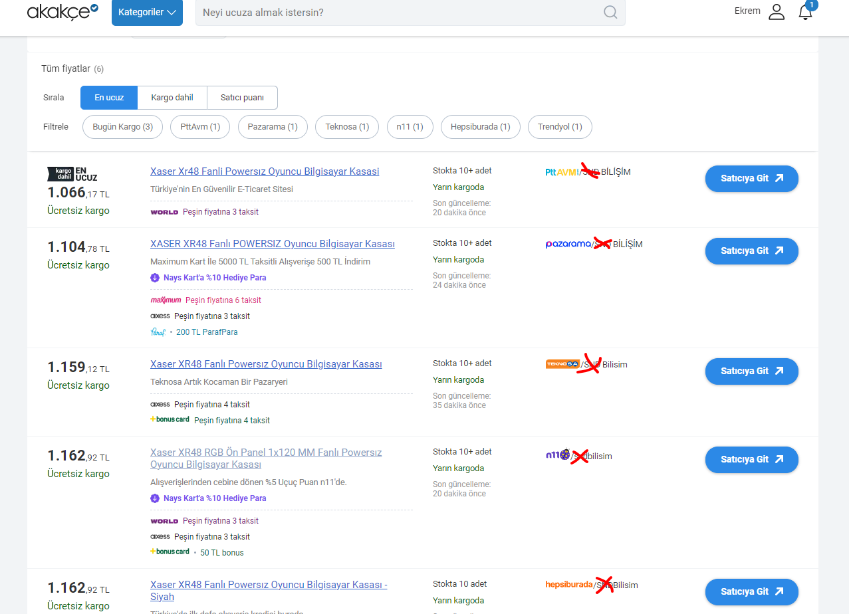Click the hepsiburada store logo
This screenshot has height=614, width=849.
tap(568, 585)
